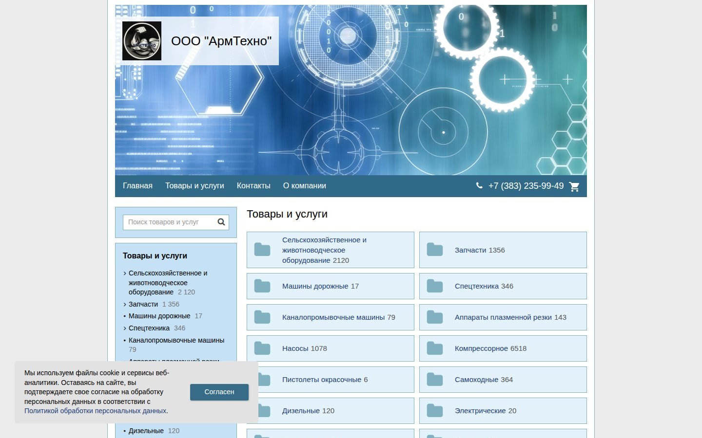Image resolution: width=702 pixels, height=438 pixels.
Task: Accept cookies with the Согласен button
Action: pos(219,392)
